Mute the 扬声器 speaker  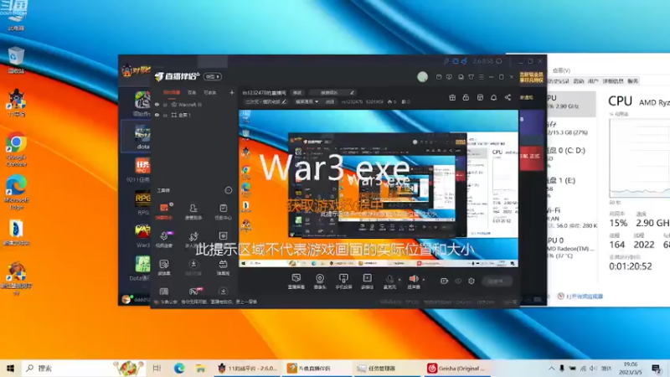pyautogui.click(x=414, y=281)
